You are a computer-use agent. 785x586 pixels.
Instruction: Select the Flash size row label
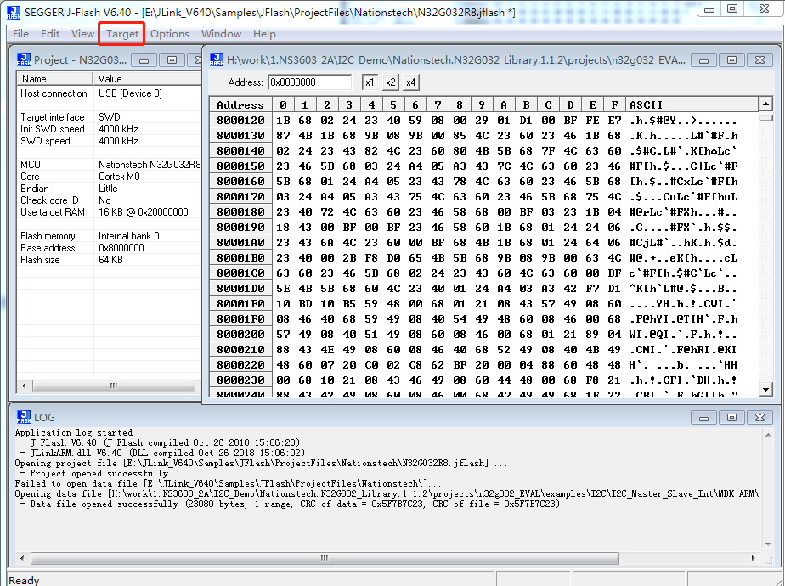point(40,260)
